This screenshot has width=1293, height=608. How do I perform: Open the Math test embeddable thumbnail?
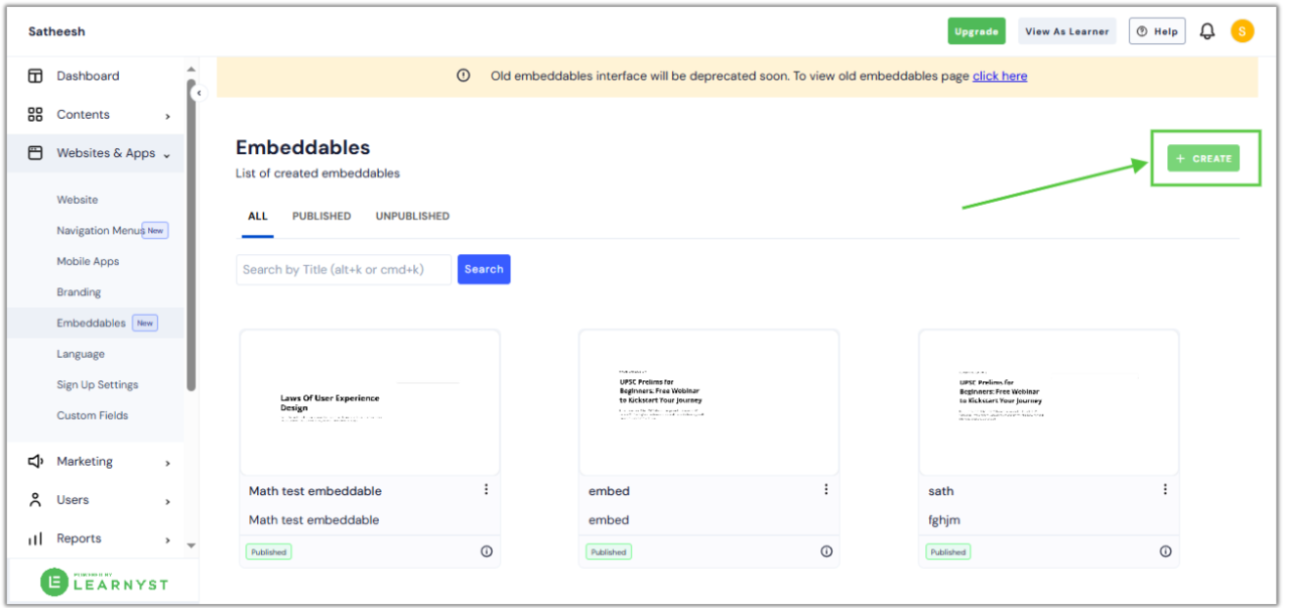click(370, 402)
